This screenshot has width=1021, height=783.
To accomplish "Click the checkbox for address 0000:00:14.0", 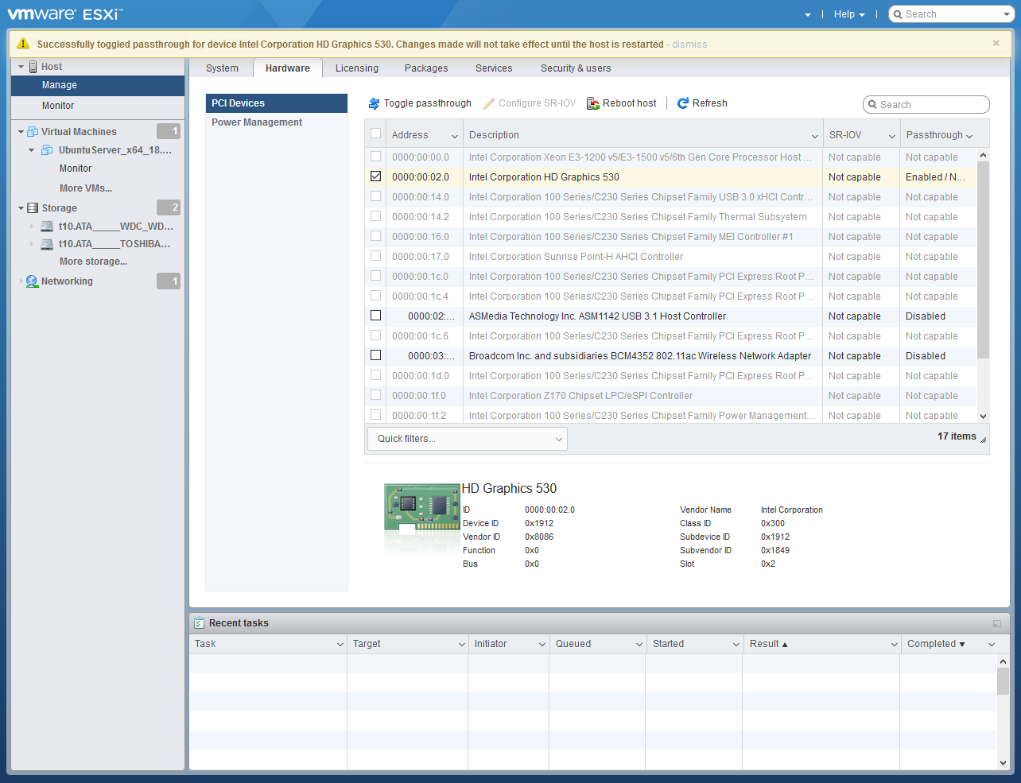I will click(x=375, y=196).
